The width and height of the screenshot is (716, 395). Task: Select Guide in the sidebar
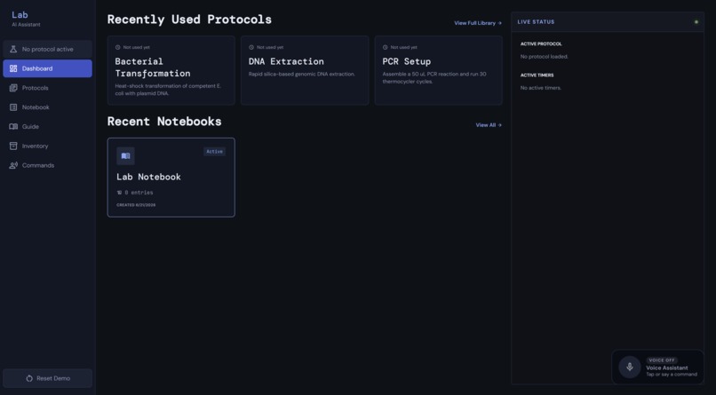47,126
